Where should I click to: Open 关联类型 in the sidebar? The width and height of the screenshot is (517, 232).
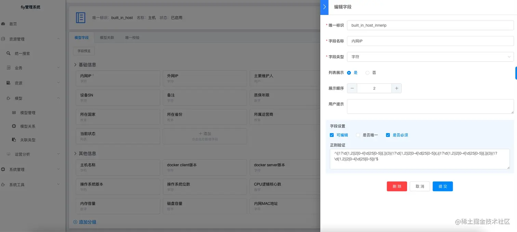pyautogui.click(x=28, y=140)
